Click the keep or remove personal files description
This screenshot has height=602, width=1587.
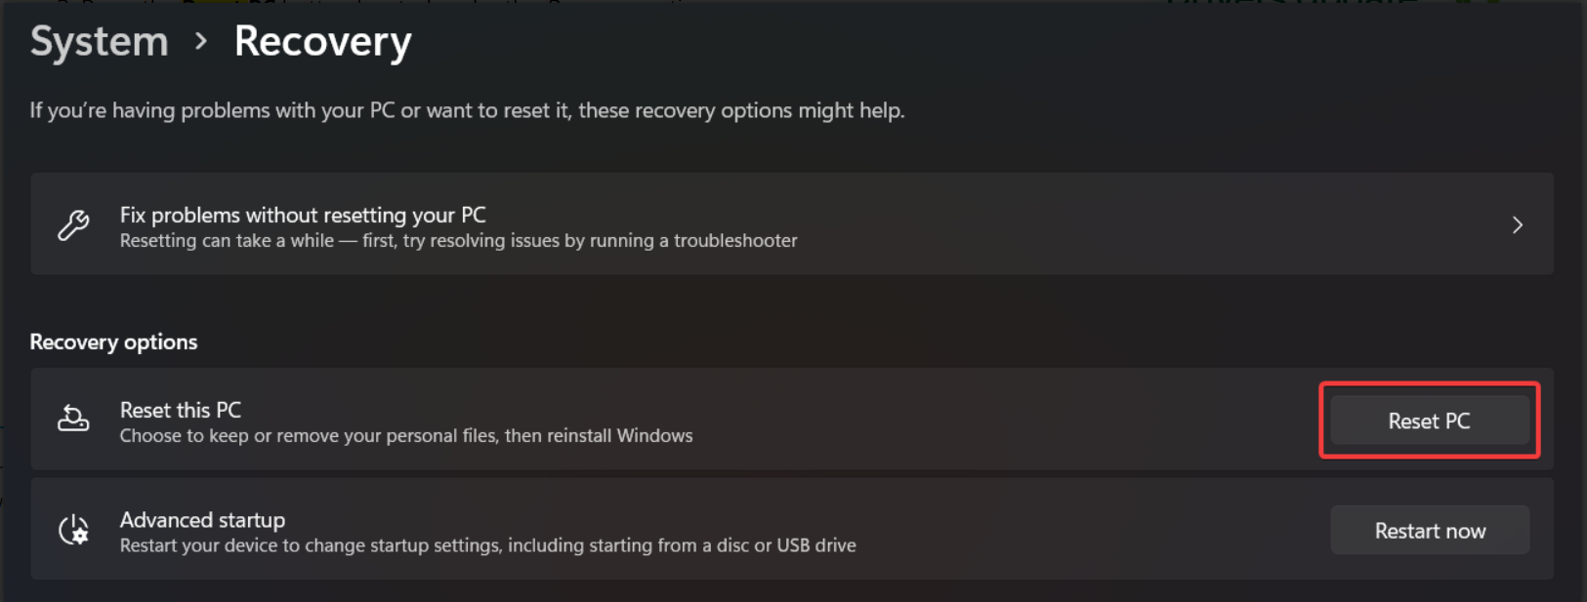click(x=406, y=436)
